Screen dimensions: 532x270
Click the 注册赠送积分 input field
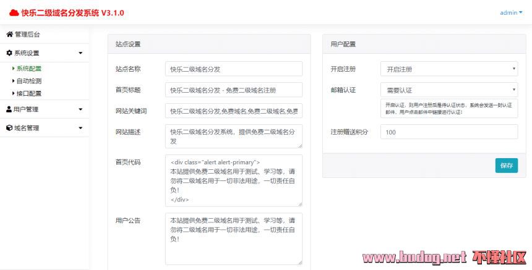(x=448, y=132)
